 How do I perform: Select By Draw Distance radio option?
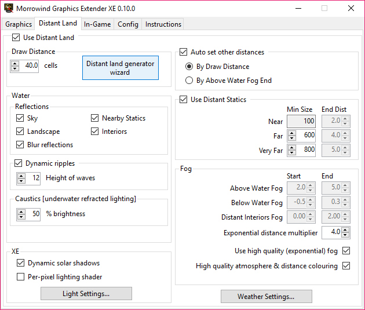point(189,67)
